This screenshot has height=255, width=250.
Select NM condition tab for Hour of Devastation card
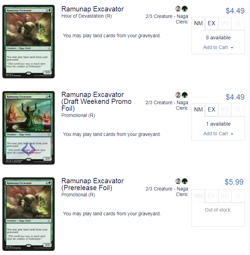[198, 23]
